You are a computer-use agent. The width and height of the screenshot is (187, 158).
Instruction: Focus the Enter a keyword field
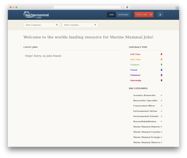point(42,25)
